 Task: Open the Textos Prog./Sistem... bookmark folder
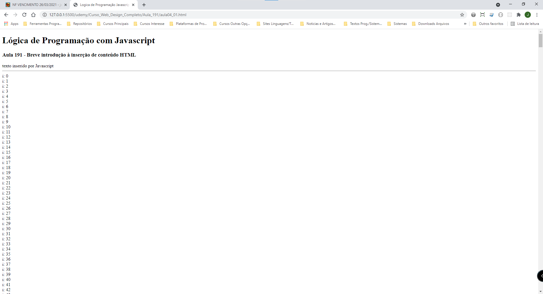pos(363,24)
